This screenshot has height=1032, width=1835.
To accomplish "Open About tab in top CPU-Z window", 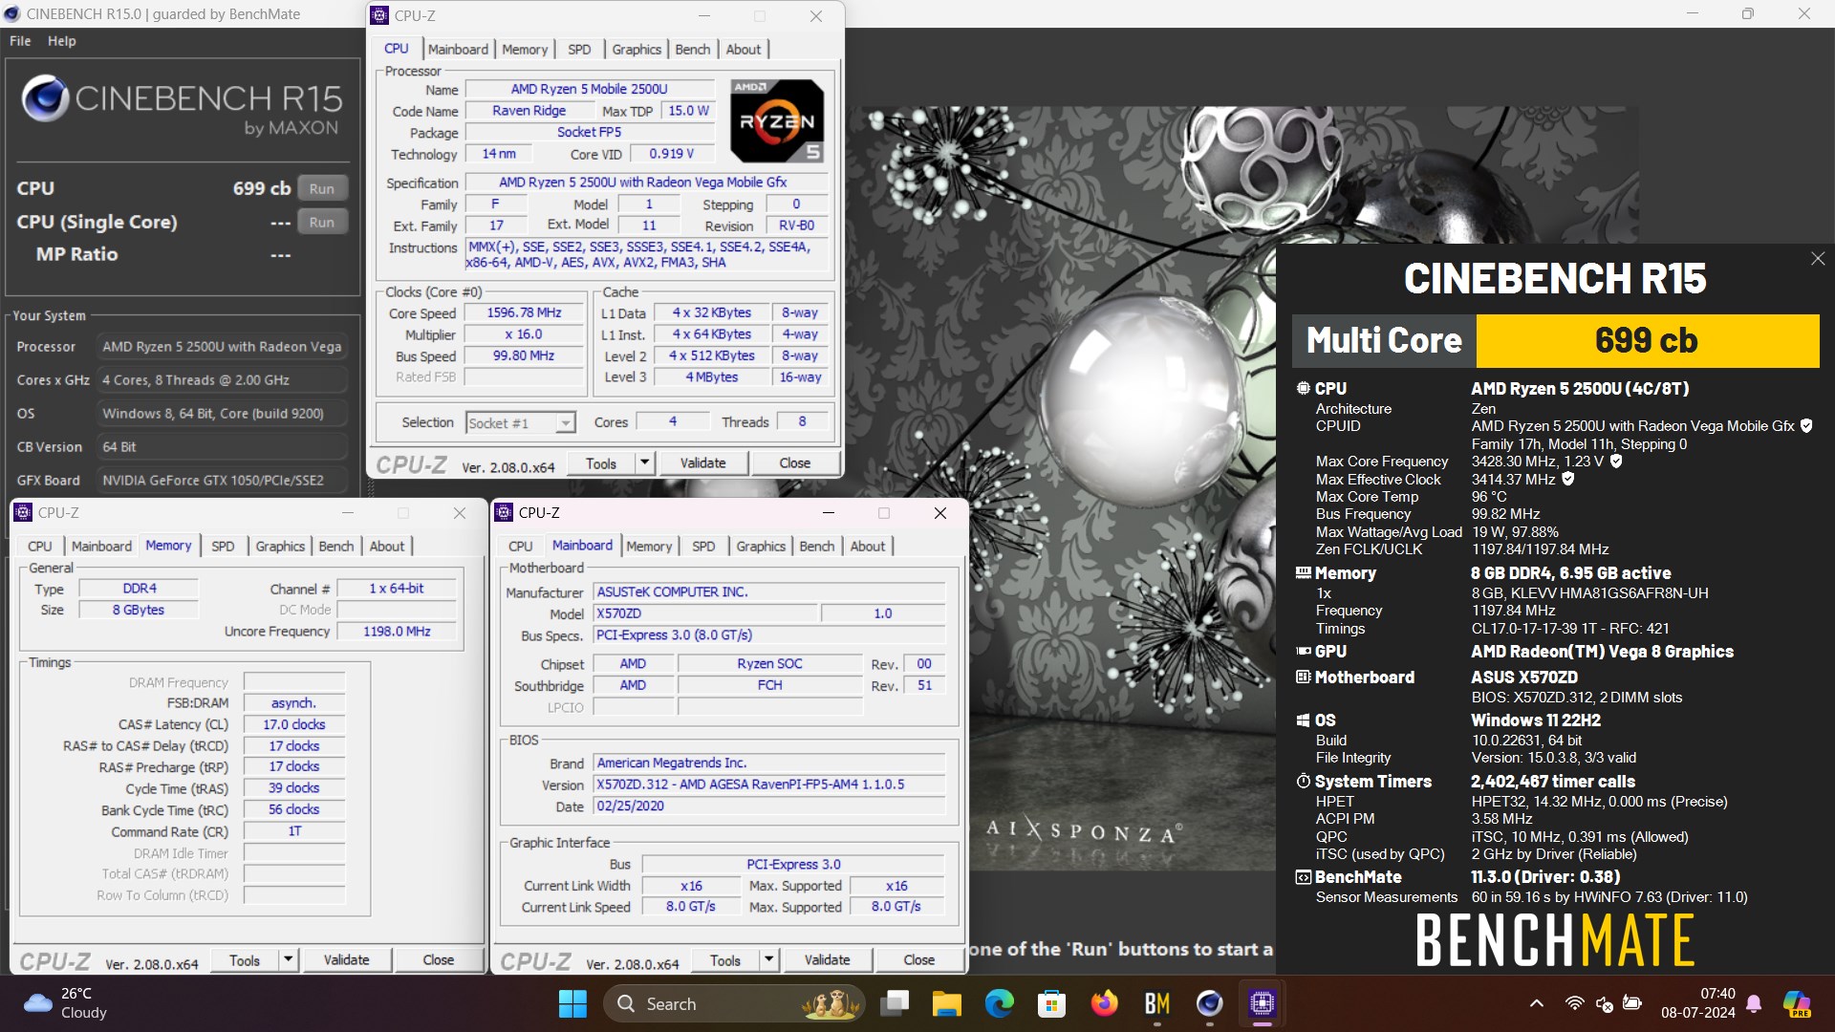I will [744, 50].
